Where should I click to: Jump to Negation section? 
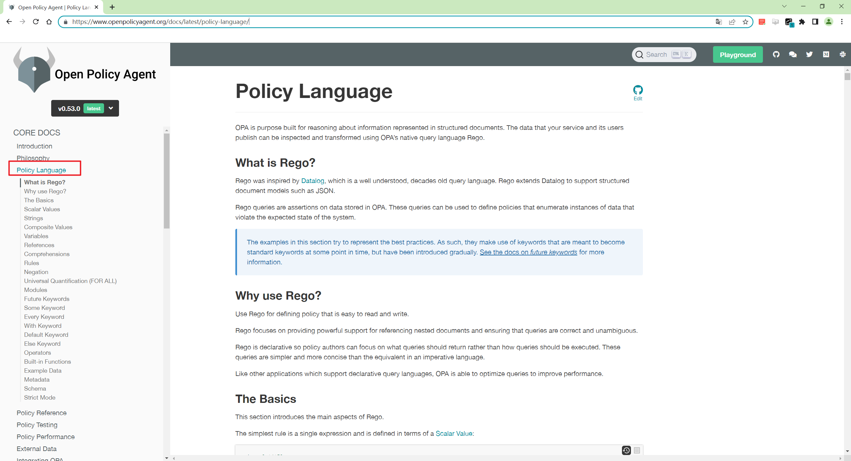point(36,272)
